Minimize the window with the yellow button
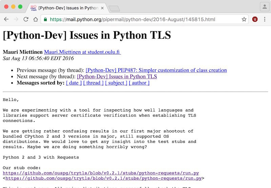The image size is (271, 188). pyautogui.click(x=13, y=7)
